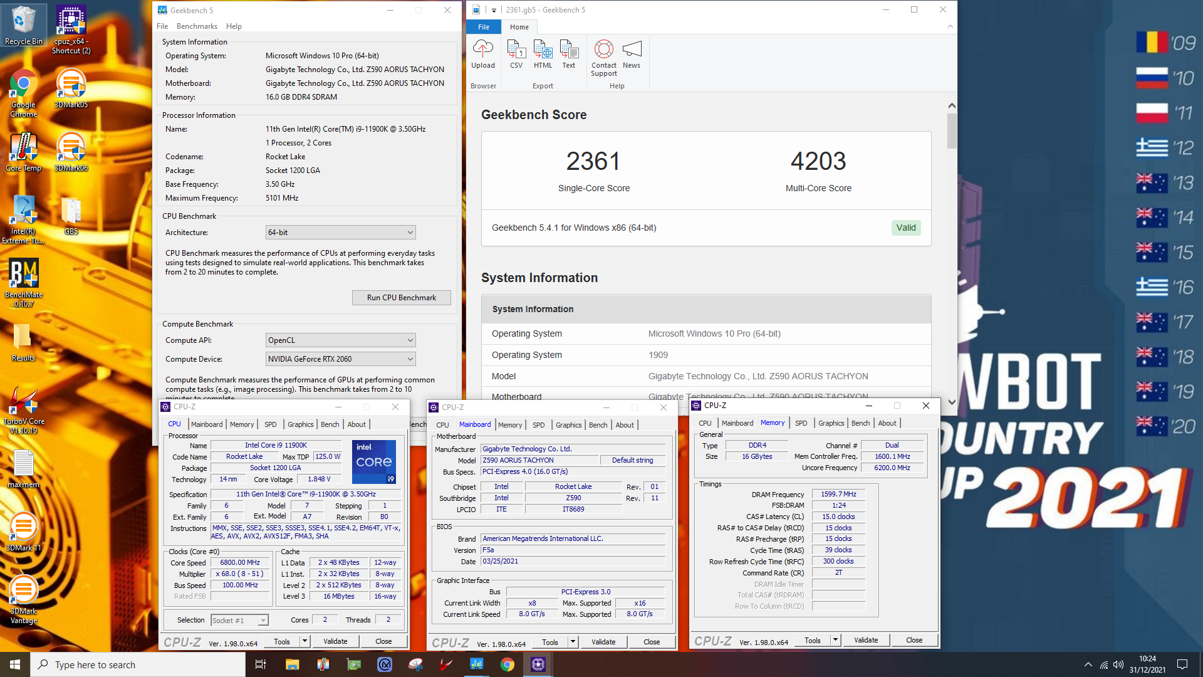Select the File tab in result window
Image resolution: width=1203 pixels, height=677 pixels.
484,27
